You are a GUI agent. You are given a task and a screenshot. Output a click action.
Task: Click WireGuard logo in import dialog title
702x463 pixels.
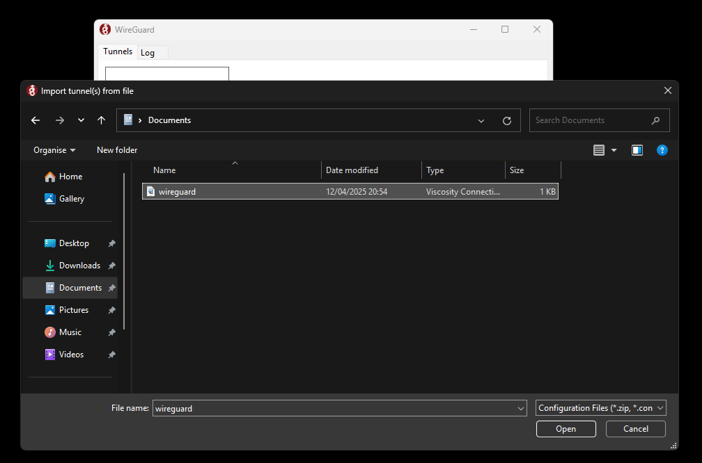point(31,90)
